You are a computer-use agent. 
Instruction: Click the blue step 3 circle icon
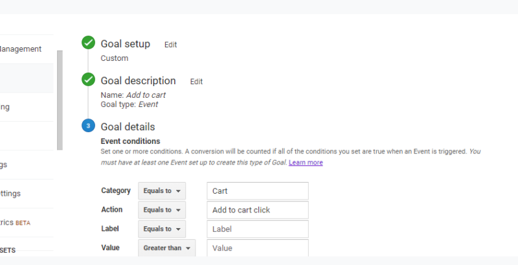coord(89,126)
